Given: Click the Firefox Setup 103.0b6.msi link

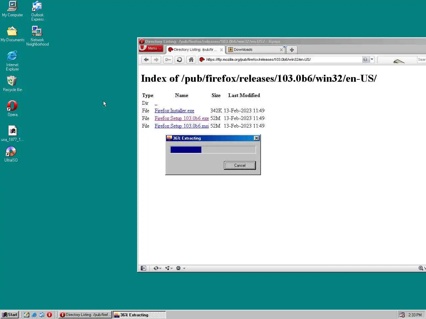Looking at the screenshot, I should tap(182, 126).
